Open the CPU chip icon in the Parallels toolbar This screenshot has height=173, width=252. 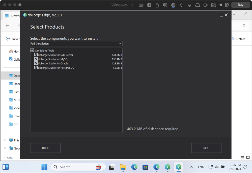click(x=149, y=5)
